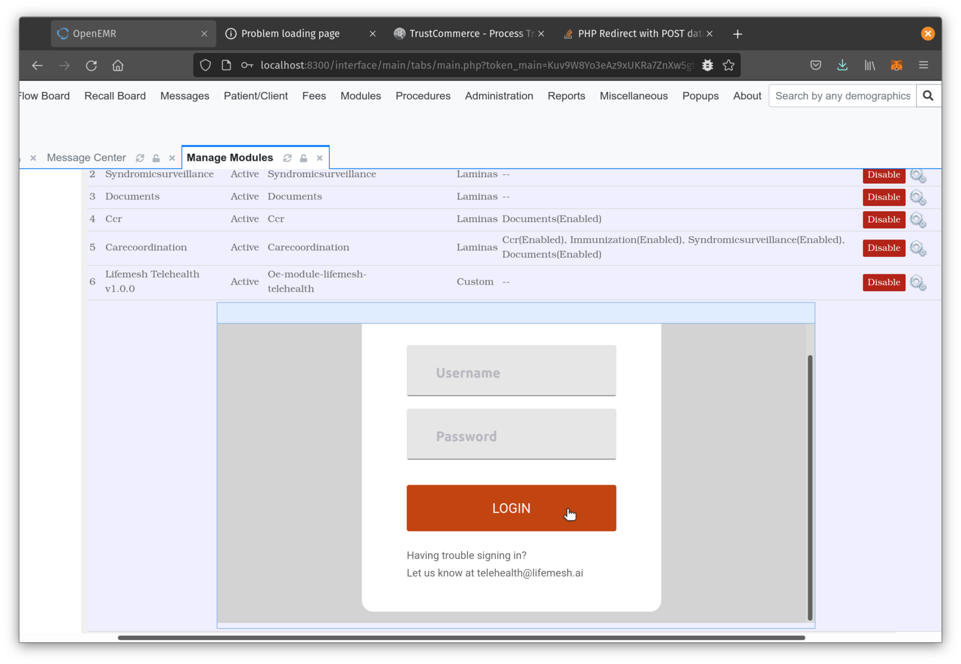This screenshot has width=961, height=664.
Task: Close the Message Center tab
Action: 172,158
